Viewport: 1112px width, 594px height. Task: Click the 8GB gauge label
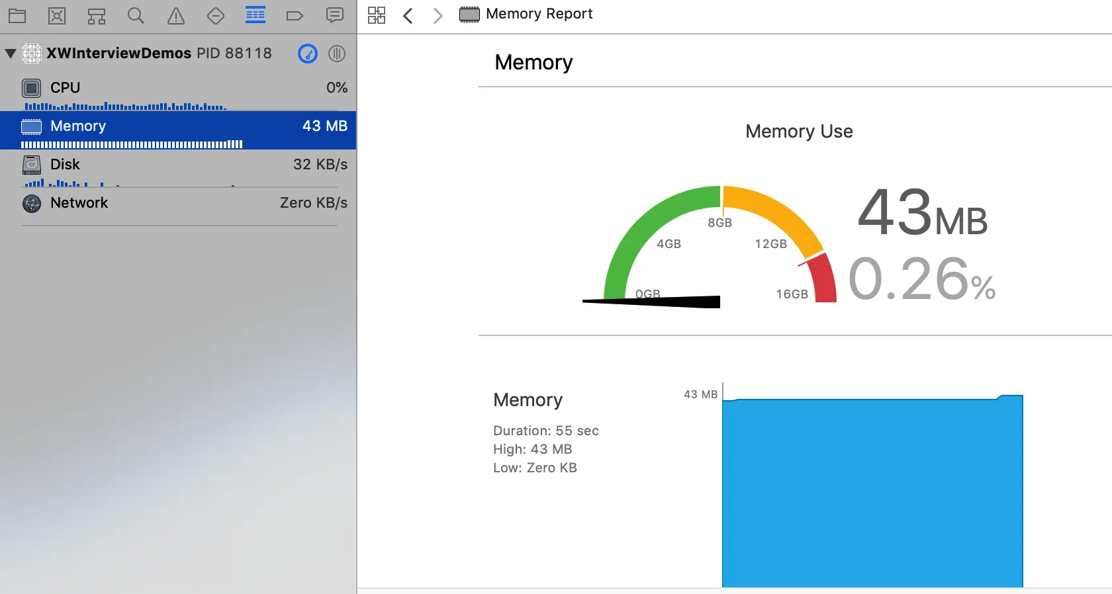[x=720, y=223]
